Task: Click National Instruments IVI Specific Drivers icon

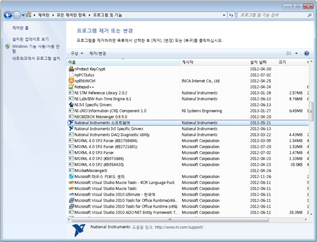Action: pos(71,128)
